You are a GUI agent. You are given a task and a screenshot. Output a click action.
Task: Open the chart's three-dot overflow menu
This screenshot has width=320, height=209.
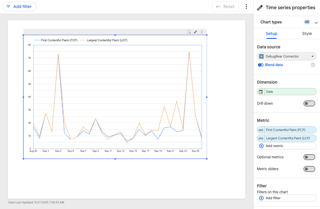202,32
